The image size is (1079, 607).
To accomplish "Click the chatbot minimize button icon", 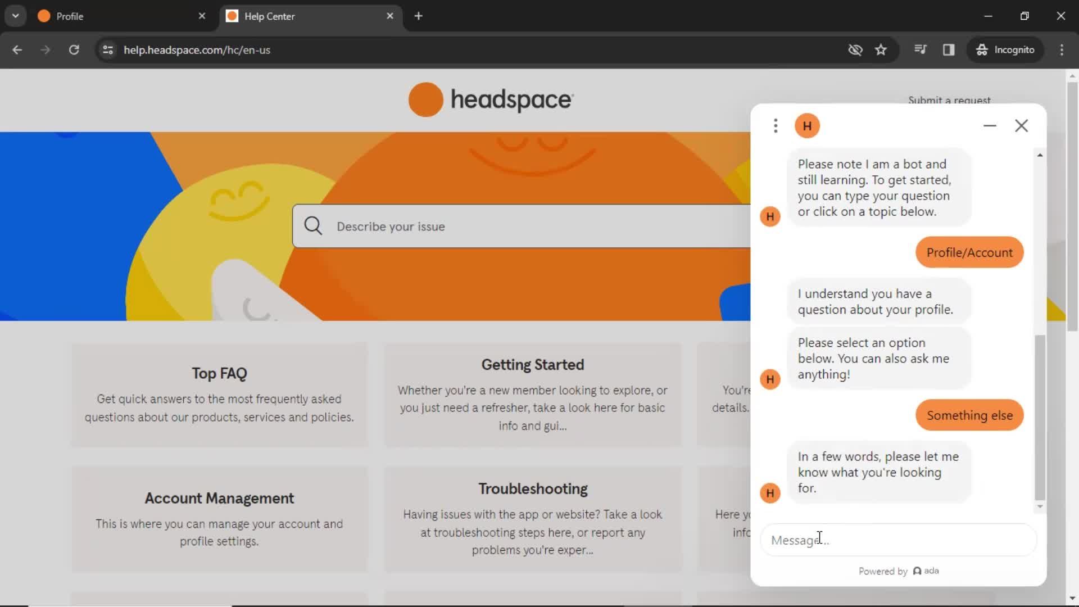I will point(989,125).
